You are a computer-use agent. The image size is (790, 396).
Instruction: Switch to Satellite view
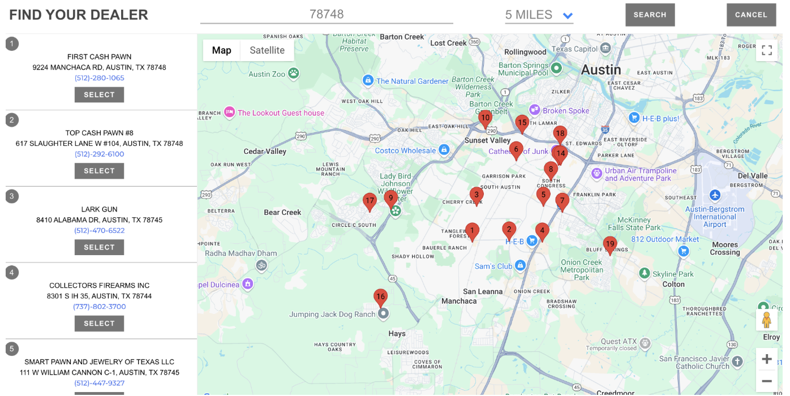(x=267, y=50)
